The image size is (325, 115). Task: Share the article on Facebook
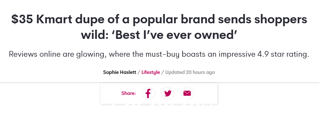point(149,93)
